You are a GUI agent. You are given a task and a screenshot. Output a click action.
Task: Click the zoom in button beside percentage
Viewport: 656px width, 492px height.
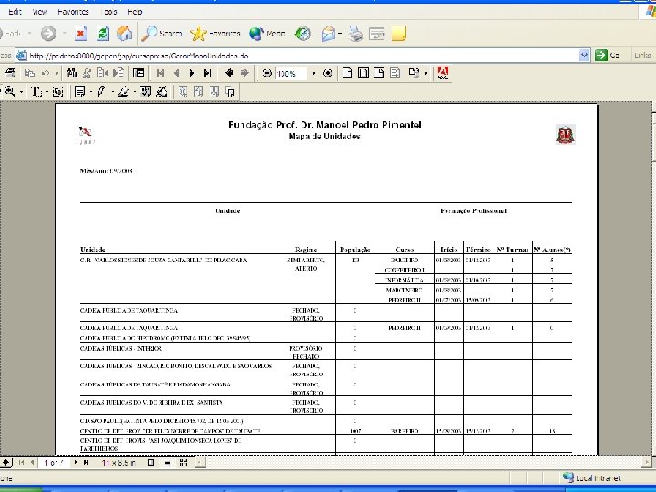pyautogui.click(x=328, y=73)
